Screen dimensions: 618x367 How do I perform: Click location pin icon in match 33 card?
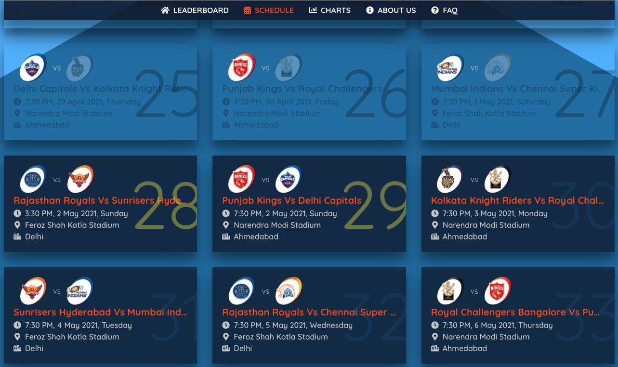(x=435, y=337)
